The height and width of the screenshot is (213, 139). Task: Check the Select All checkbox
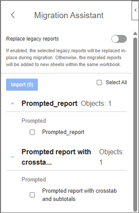point(99,82)
